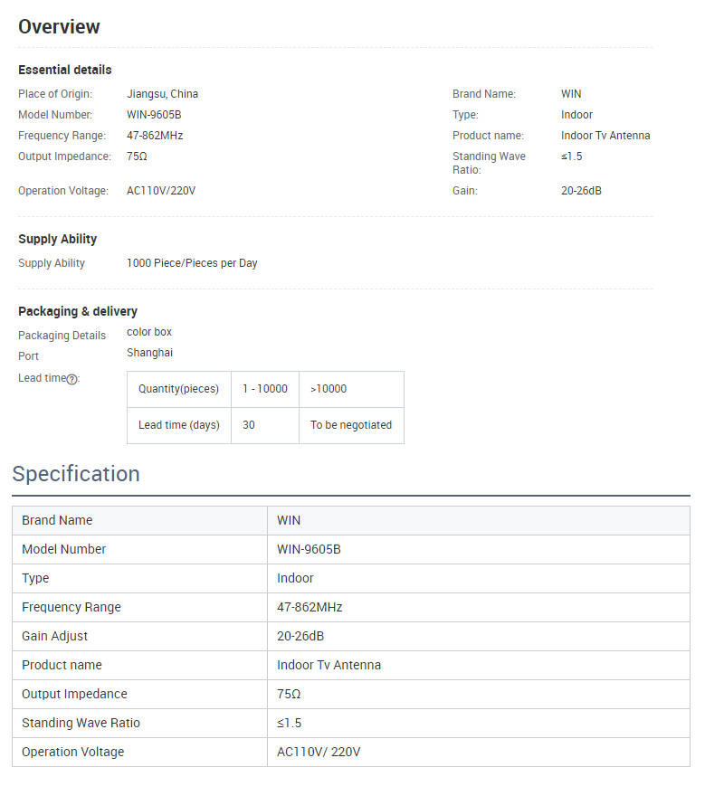The image size is (724, 796).
Task: Select WIN-9605B in the Specification table
Action: [309, 549]
